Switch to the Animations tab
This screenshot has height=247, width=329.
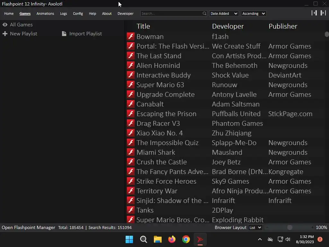pyautogui.click(x=45, y=14)
